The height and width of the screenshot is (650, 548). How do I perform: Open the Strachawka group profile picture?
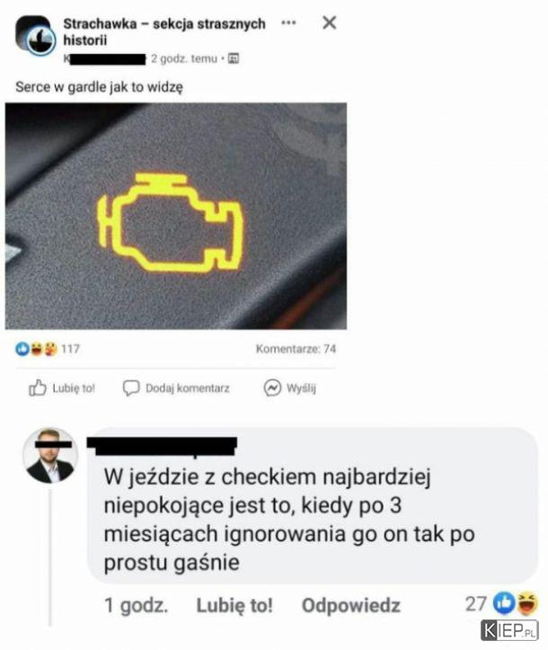pyautogui.click(x=35, y=36)
